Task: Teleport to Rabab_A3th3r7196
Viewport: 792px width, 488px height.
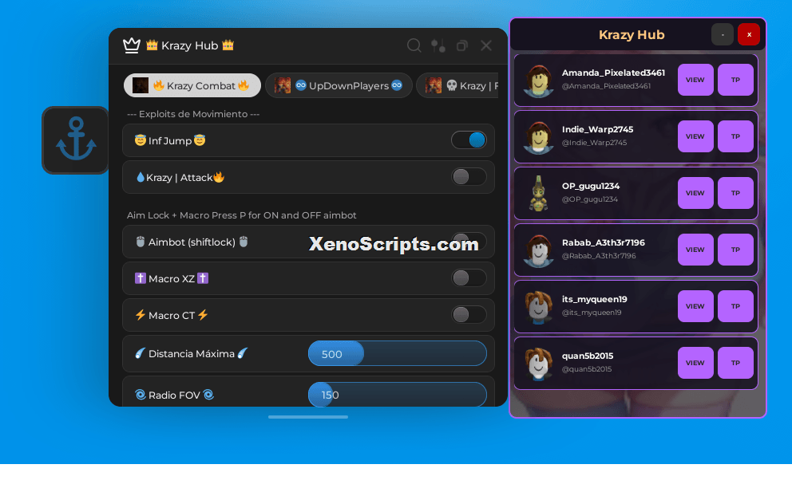Action: [x=735, y=250]
